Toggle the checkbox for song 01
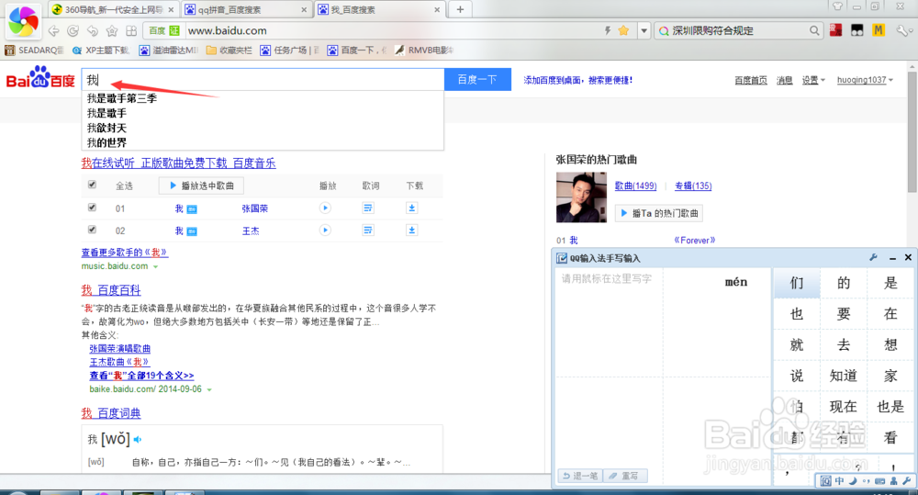This screenshot has width=918, height=495. [x=92, y=207]
